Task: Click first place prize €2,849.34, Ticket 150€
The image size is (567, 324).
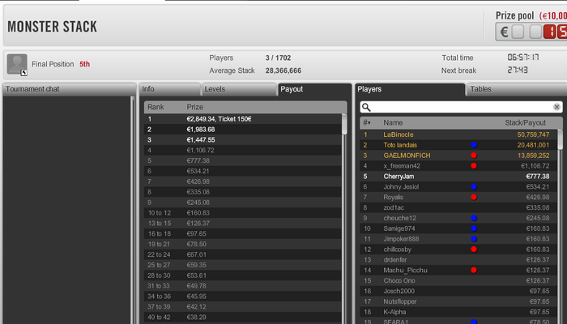Action: pos(220,119)
